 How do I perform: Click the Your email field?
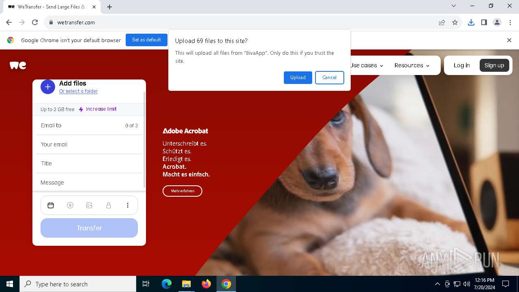click(89, 144)
